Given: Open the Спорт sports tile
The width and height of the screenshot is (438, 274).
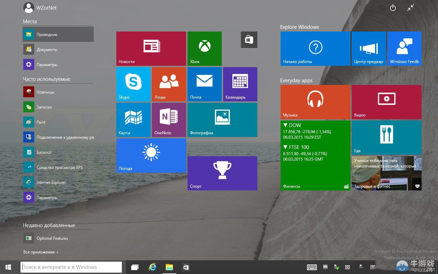Looking at the screenshot, I should pos(222,173).
